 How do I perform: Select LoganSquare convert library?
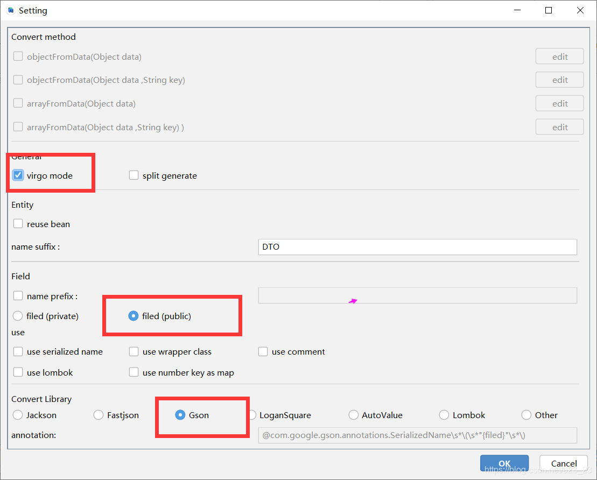pyautogui.click(x=252, y=415)
